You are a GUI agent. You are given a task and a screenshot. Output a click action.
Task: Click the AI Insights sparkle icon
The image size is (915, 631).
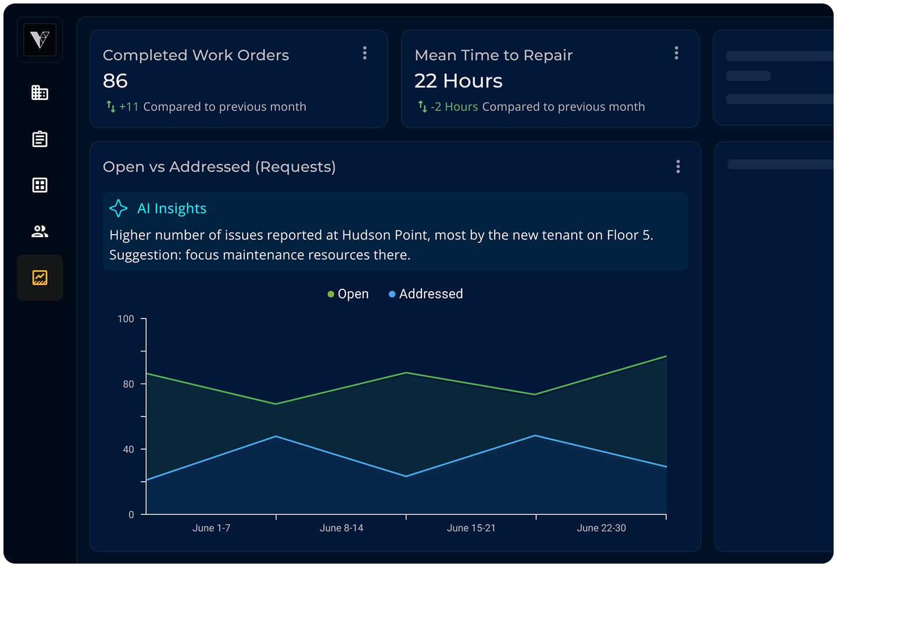[119, 208]
